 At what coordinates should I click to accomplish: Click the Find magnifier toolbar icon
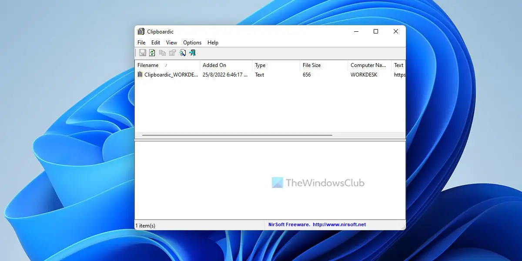point(183,53)
